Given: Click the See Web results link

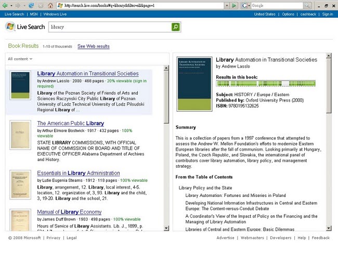Looking at the screenshot, I should pyautogui.click(x=94, y=46).
